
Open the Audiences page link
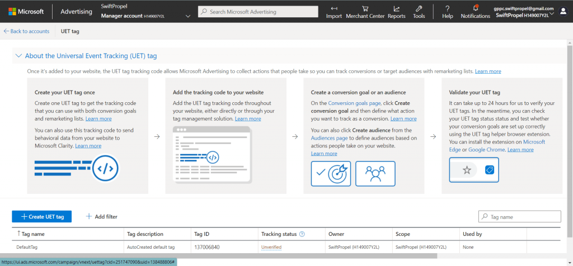329,138
